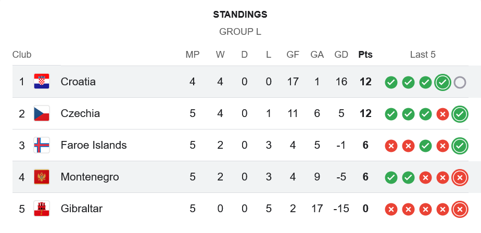Click the MP column header

[193, 55]
